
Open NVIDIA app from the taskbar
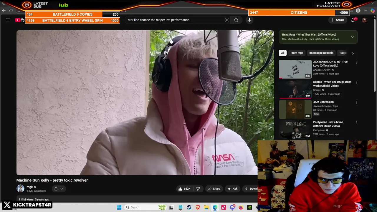(249, 207)
